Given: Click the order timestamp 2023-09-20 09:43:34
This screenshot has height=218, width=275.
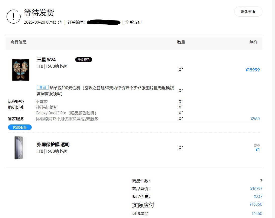Looking at the screenshot, I should coord(43,22).
